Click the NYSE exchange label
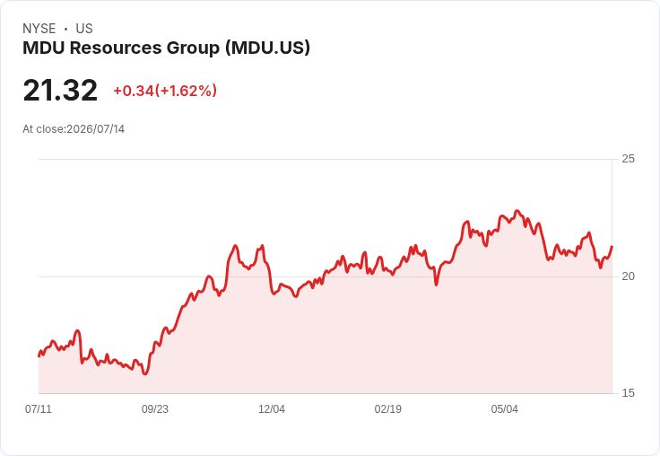The width and height of the screenshot is (660, 456). [x=39, y=29]
